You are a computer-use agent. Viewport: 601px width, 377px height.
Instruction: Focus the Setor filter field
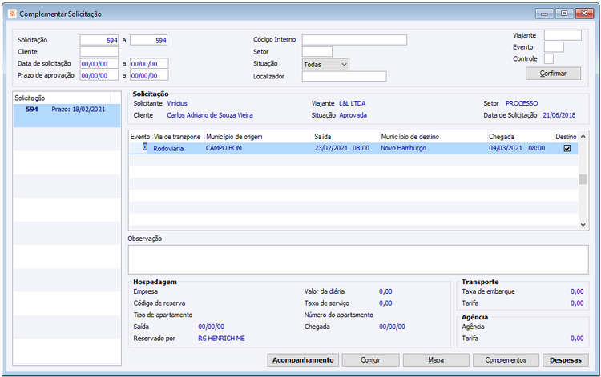coord(317,52)
